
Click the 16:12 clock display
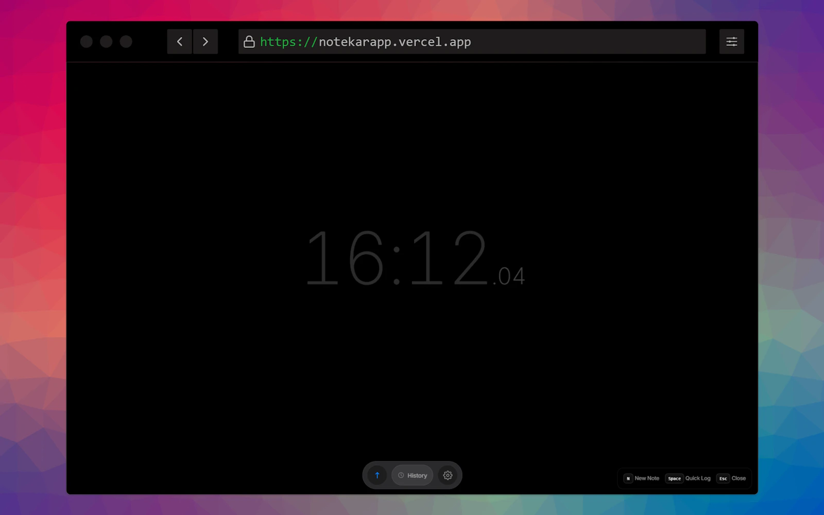[397, 257]
